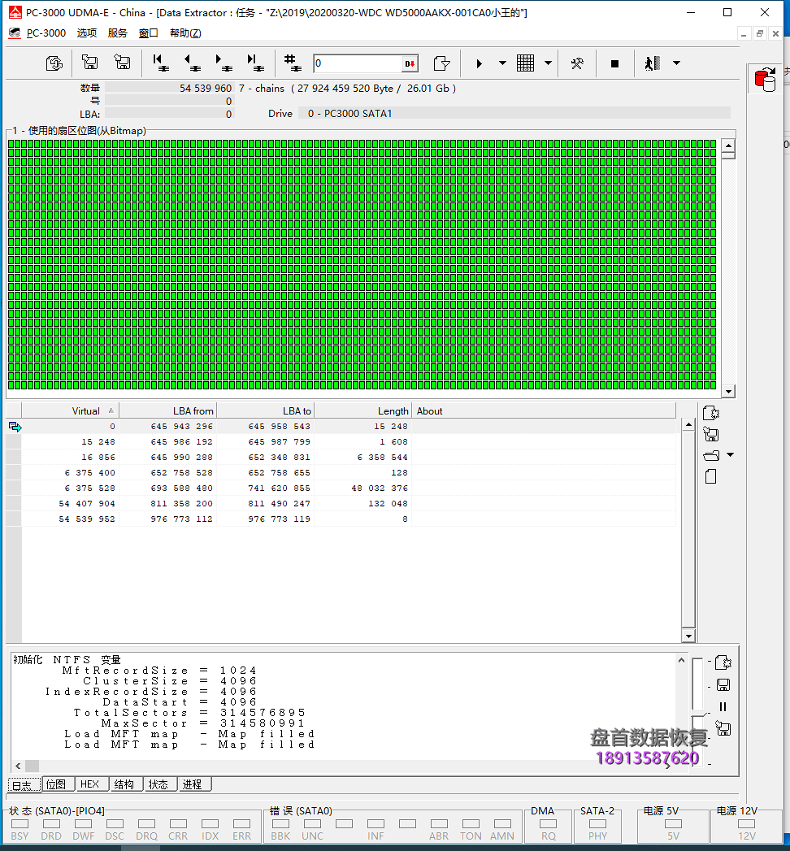
Task: Click the Length column header
Action: (x=363, y=410)
